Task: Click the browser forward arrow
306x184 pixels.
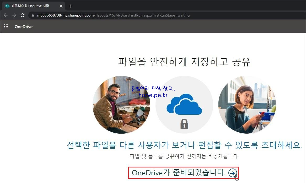Action: (14, 15)
